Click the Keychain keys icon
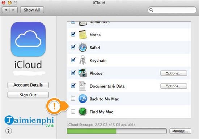The image size is (199, 139). (82, 60)
